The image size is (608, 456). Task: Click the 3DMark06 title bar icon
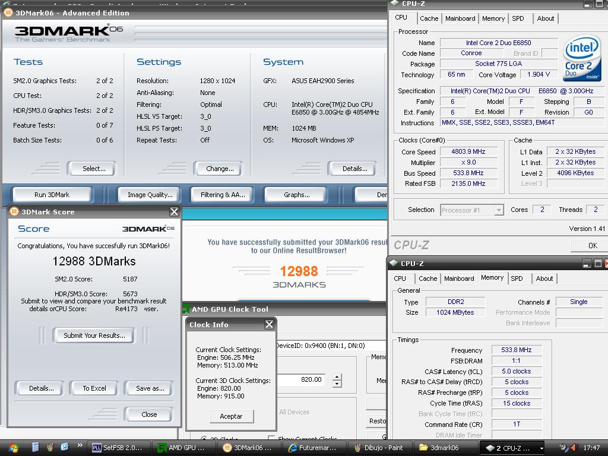[x=8, y=12]
